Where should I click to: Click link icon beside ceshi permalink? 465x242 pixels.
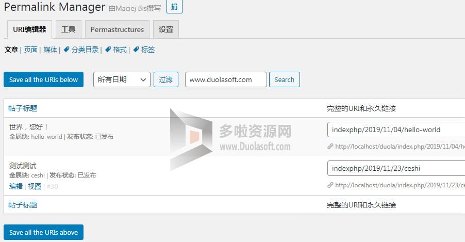(330, 185)
